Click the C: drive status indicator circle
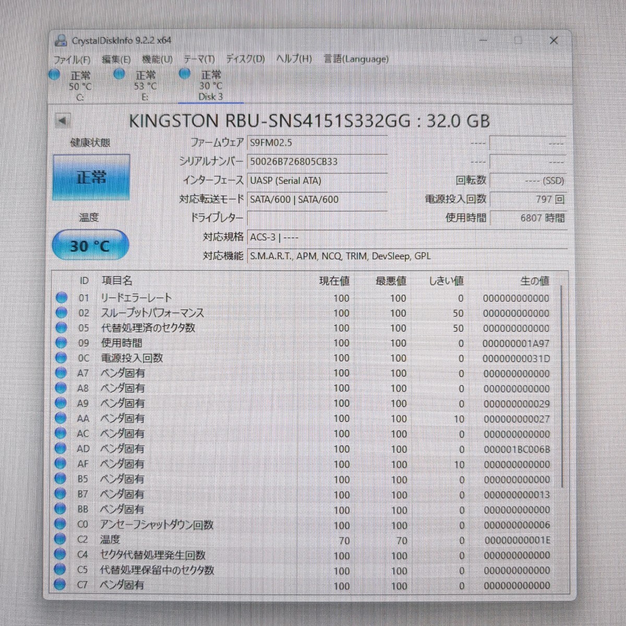The height and width of the screenshot is (626, 626). [54, 75]
